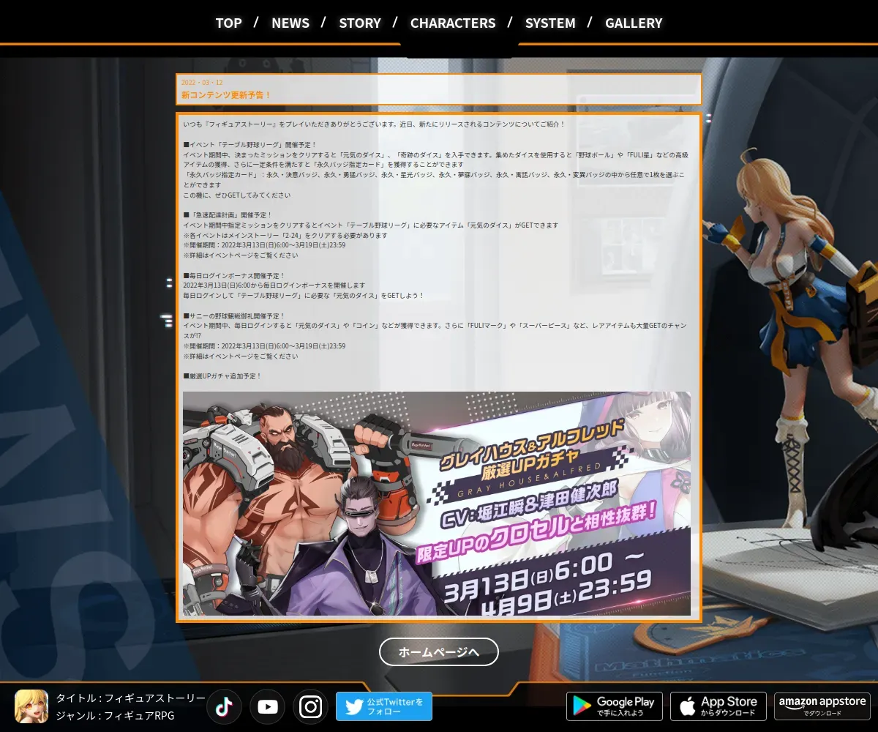Click the game app icon in footer

click(31, 706)
